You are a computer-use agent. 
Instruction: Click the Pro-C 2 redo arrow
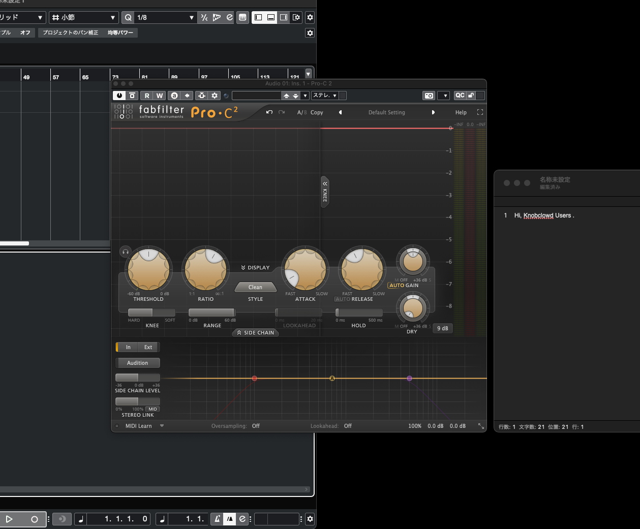282,112
